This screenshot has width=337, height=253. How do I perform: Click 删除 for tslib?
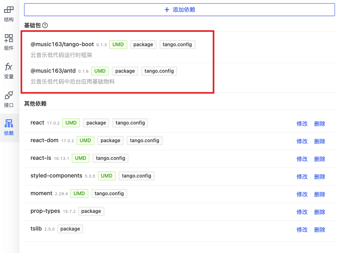coord(320,230)
